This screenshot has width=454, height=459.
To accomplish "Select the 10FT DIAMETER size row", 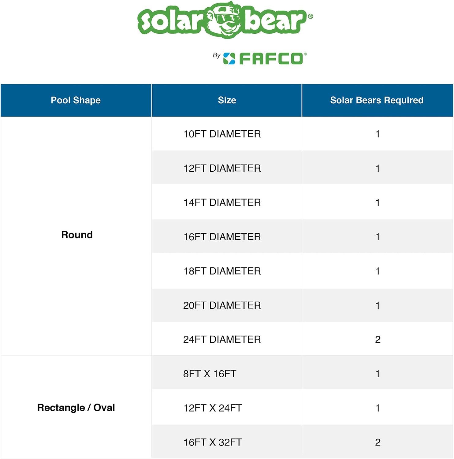I will tap(302, 134).
